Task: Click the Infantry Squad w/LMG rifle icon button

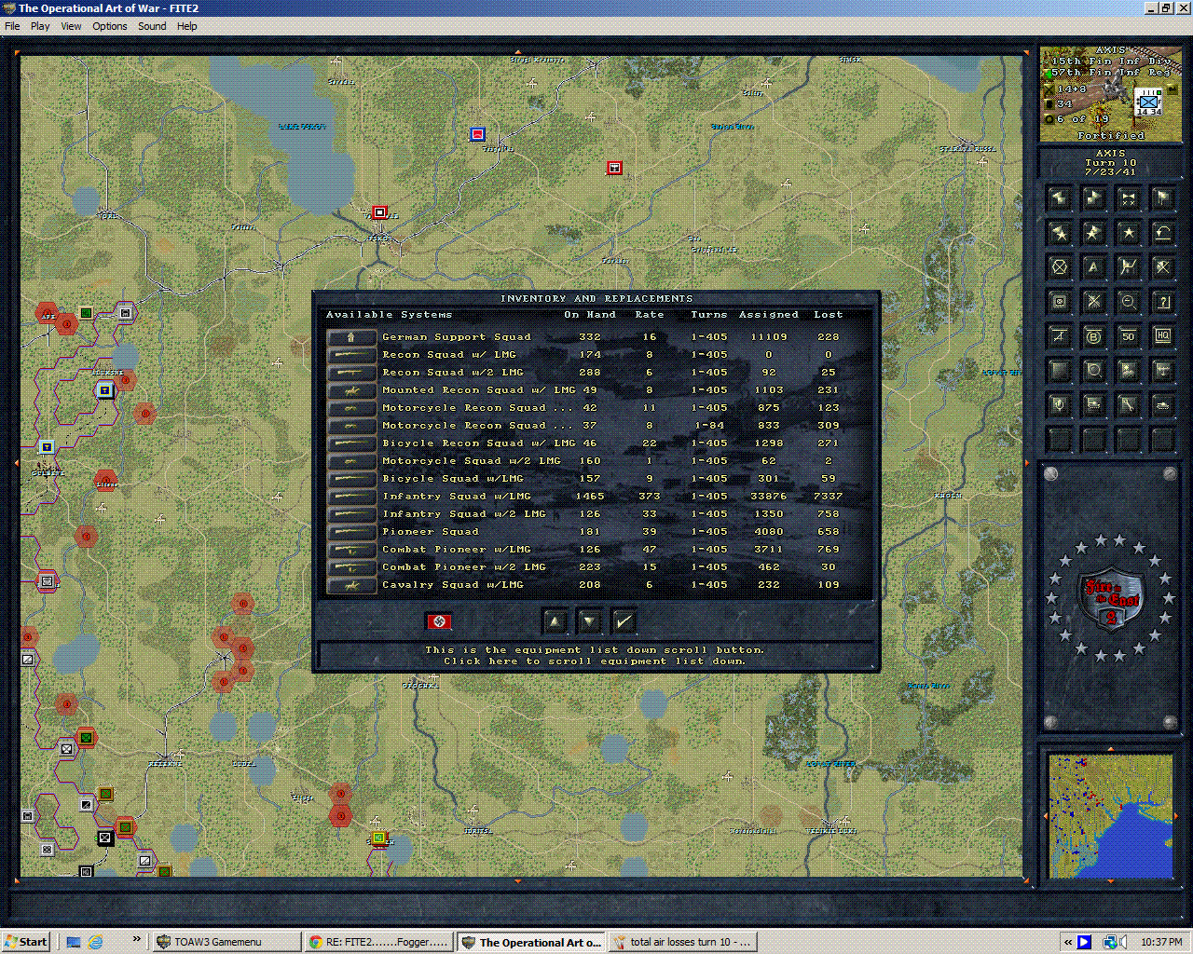Action: click(351, 497)
